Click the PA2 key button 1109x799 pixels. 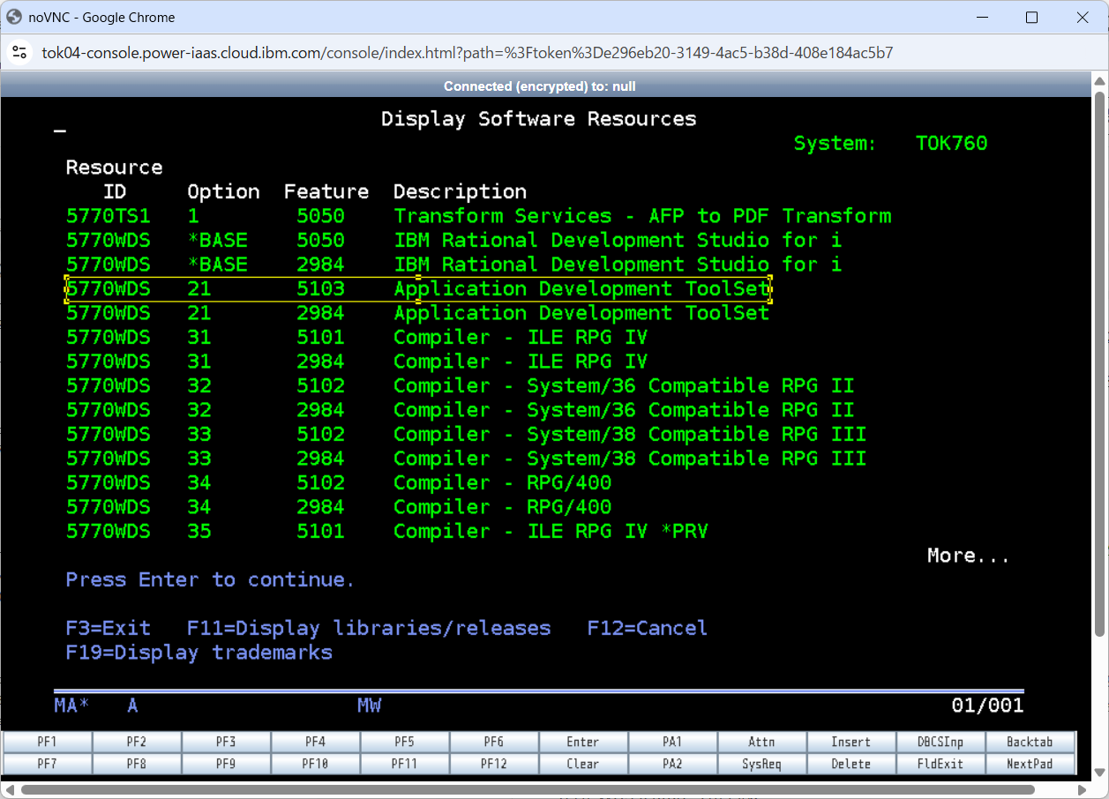[672, 764]
